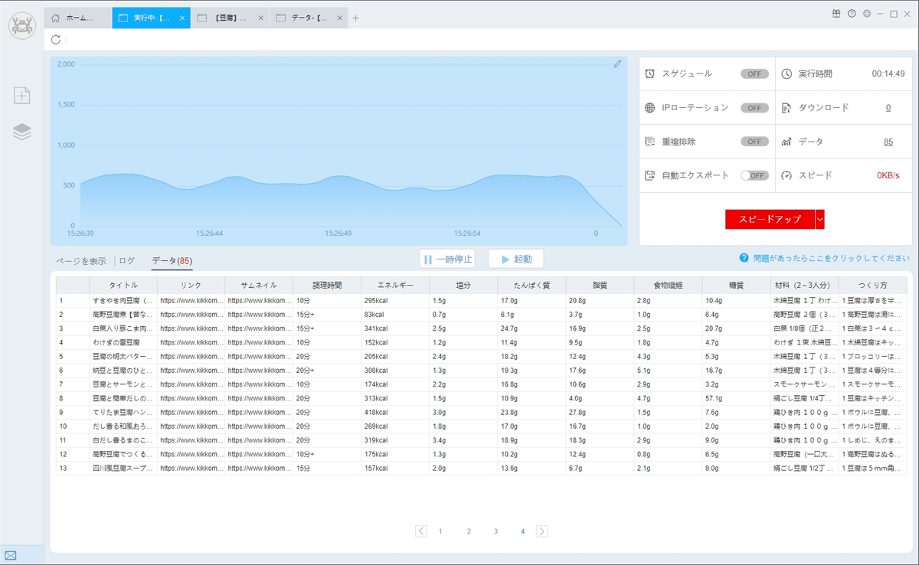919x565 pixels.
Task: Click the alarm clock スケジュール icon
Action: click(649, 73)
